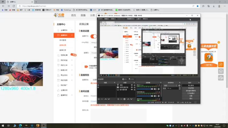Click 工作室模式 button in OBS
Image resolution: width=228 pixels, height=128 pixels.
pyautogui.click(x=191, y=93)
